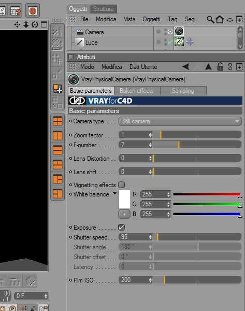The image size is (245, 311).
Task: Click the orange add-selection squares icon
Action: 57,89
